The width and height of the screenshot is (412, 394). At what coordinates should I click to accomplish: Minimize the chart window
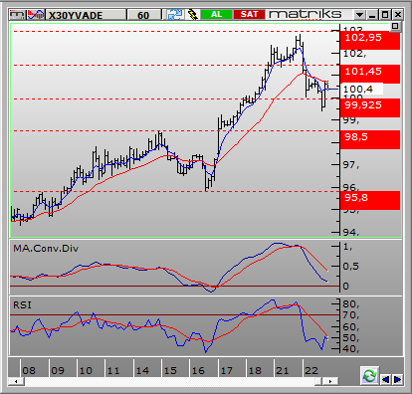pyautogui.click(x=372, y=15)
